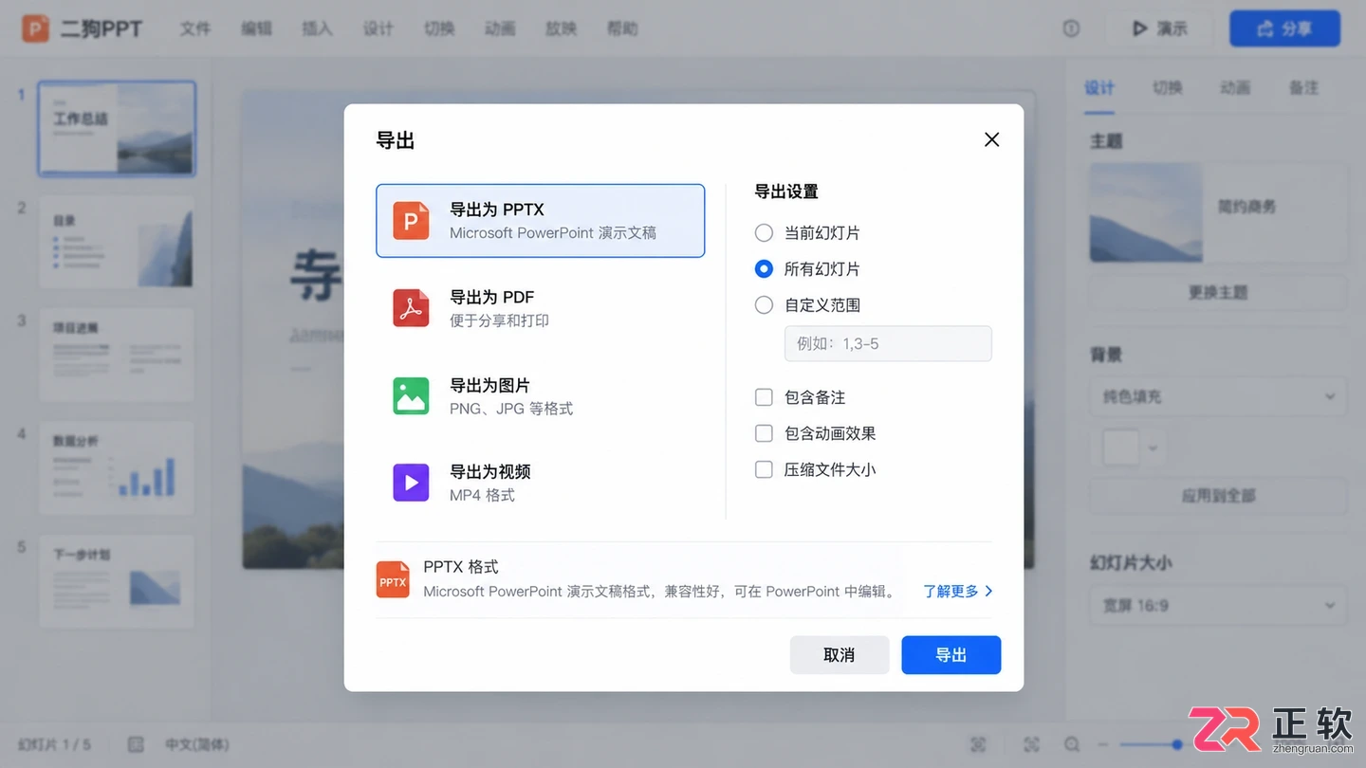Click the 例如：1,3-5 range input field
This screenshot has height=768, width=1366.
[x=888, y=343]
